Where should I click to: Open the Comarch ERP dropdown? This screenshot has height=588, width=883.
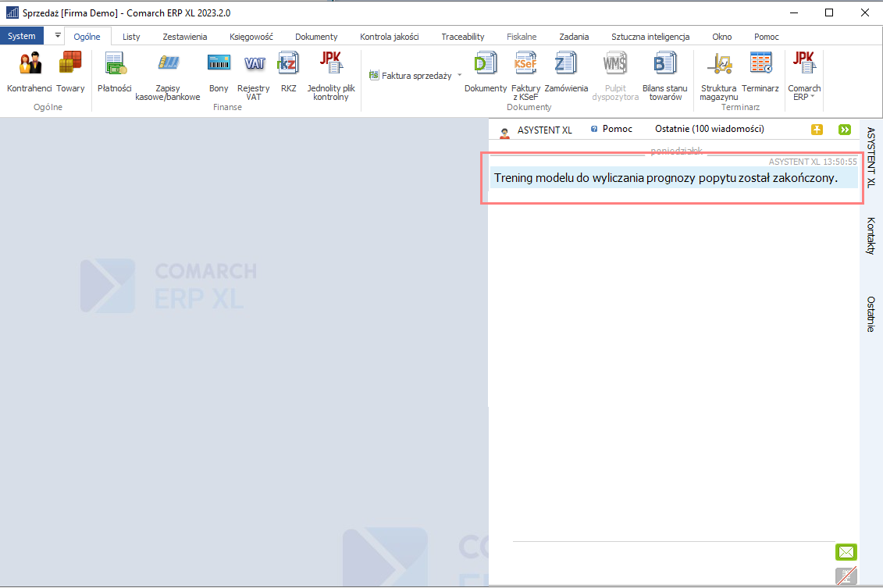coord(804,76)
